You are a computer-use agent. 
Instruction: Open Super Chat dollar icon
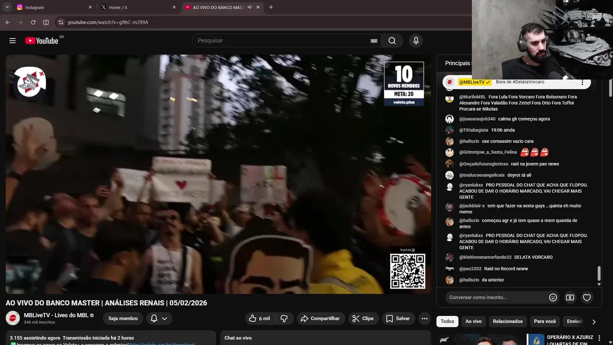point(570,298)
